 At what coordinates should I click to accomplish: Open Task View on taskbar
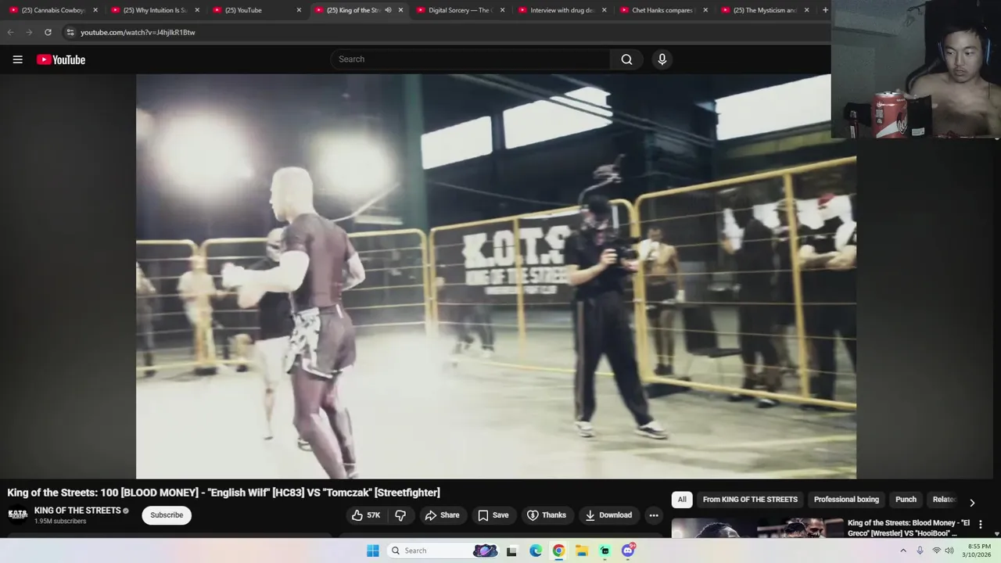[511, 550]
